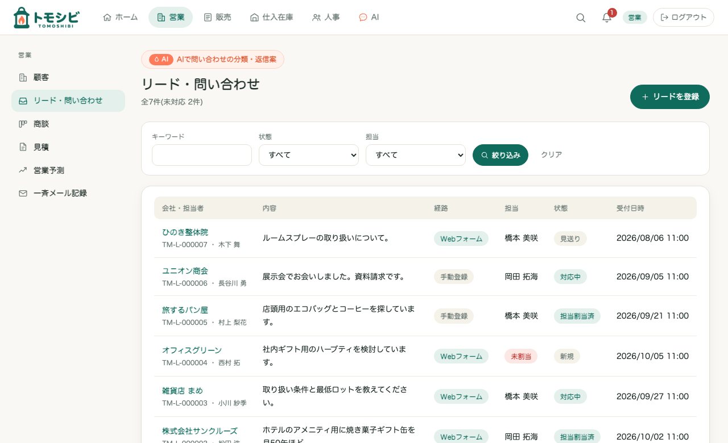Screen dimensions: 728x443
Task: Click the AIで問い合わせの分類・返信案 link
Action: [213, 59]
